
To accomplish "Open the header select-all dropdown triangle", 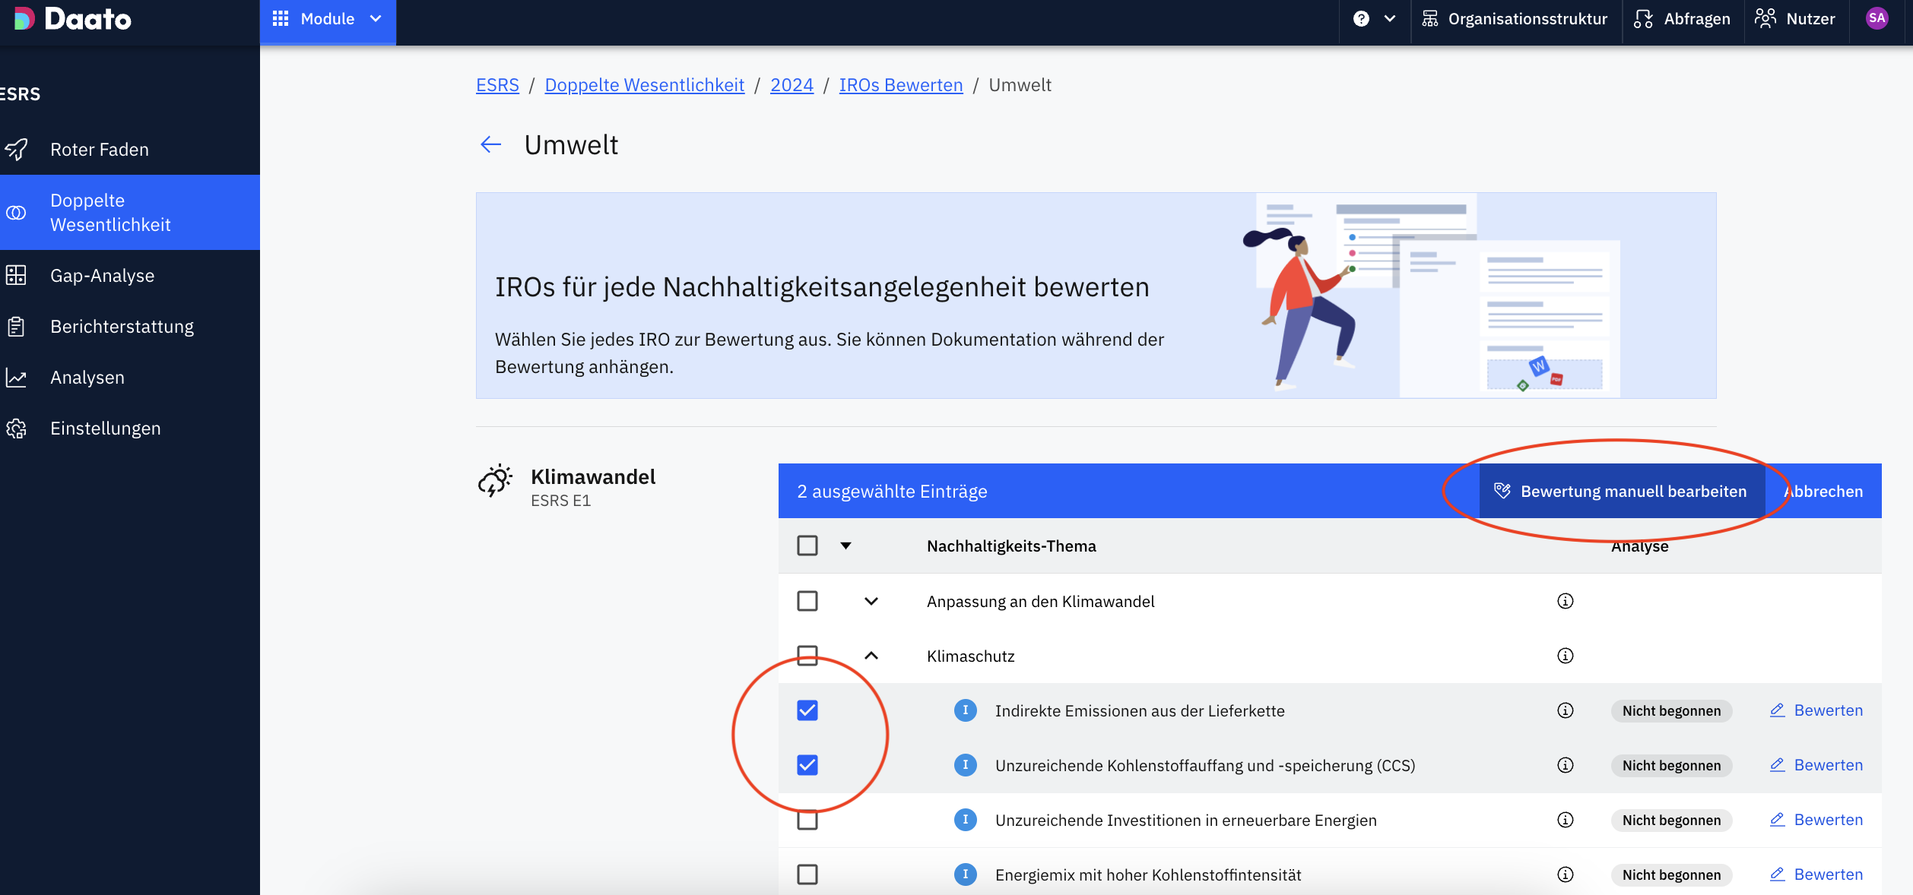I will 845,546.
